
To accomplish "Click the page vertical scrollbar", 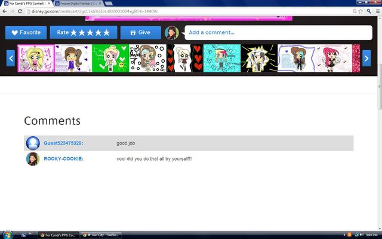I will pos(380,87).
